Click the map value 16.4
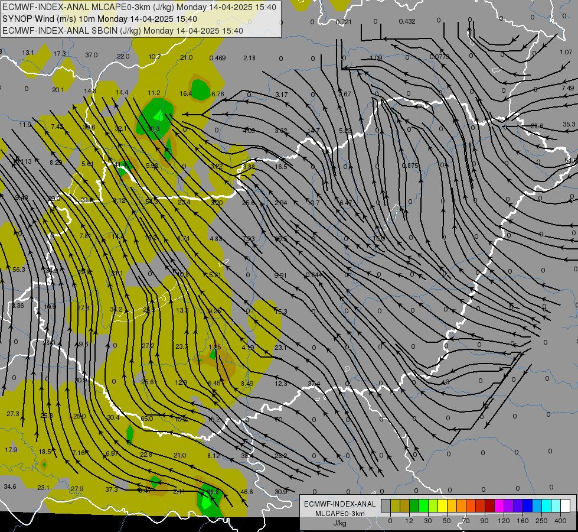Screen dimensions: 578x532 pos(186,93)
